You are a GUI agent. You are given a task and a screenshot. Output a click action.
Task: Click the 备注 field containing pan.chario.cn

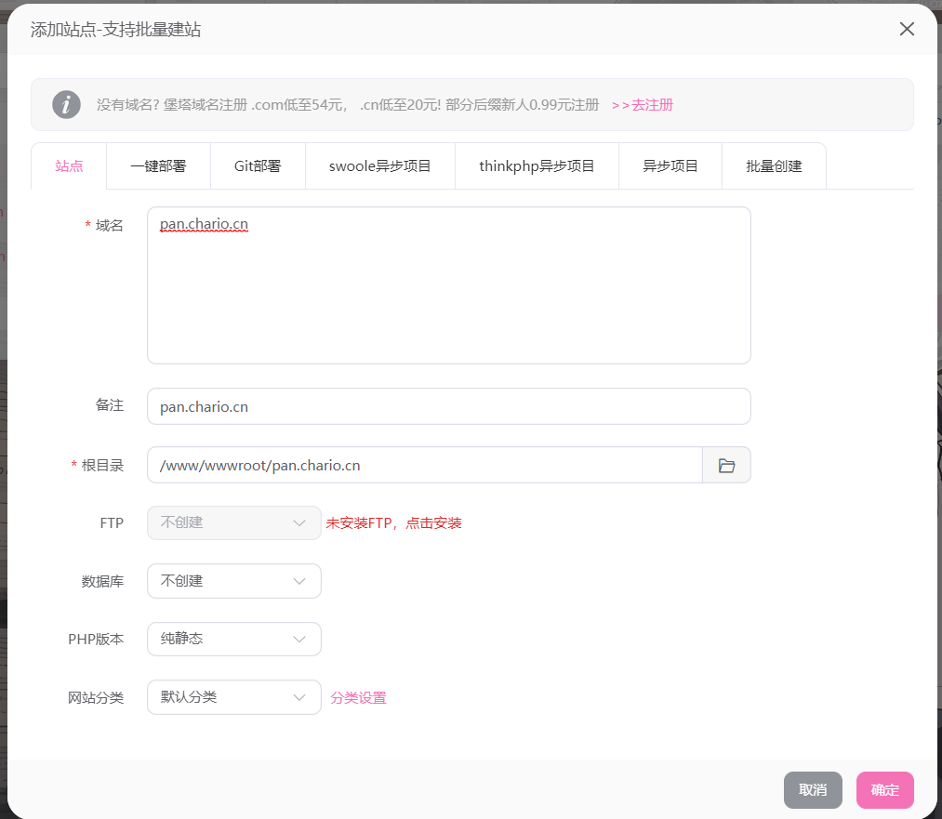(446, 406)
